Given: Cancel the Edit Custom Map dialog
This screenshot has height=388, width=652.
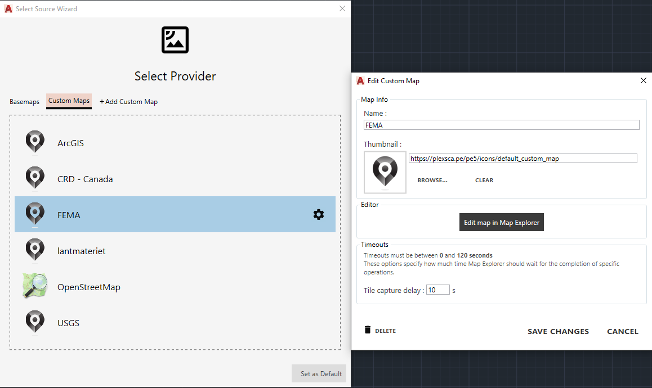Looking at the screenshot, I should click(623, 332).
